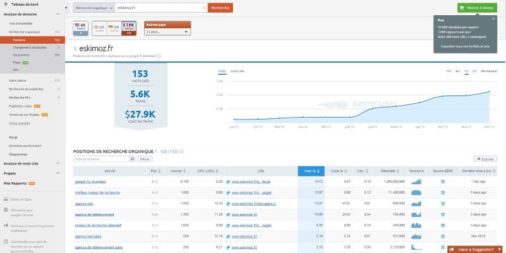
Task: Sort table by Pos. column
Action: pyautogui.click(x=156, y=171)
